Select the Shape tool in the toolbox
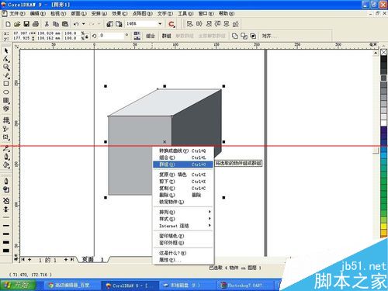 point(6,59)
